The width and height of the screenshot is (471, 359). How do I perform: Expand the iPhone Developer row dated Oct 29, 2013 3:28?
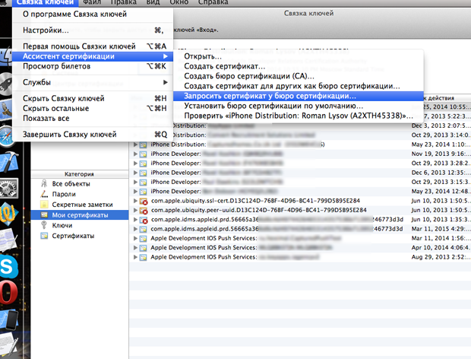point(135,164)
